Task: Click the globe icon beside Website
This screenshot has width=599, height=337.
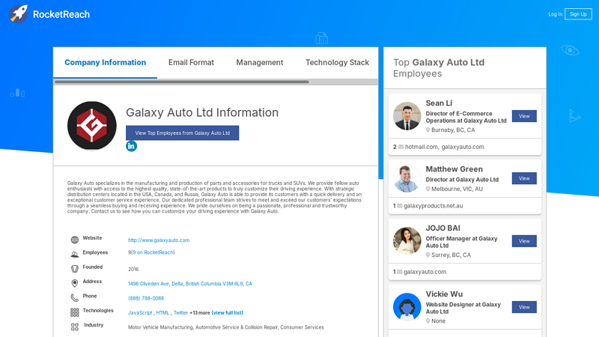Action: (x=74, y=240)
